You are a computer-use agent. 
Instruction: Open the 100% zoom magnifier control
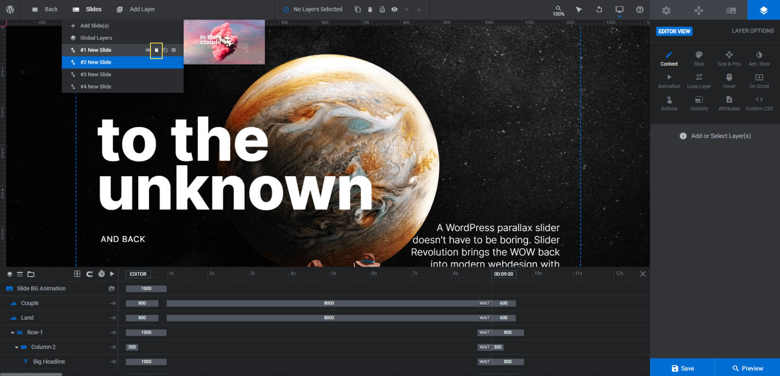pos(558,10)
